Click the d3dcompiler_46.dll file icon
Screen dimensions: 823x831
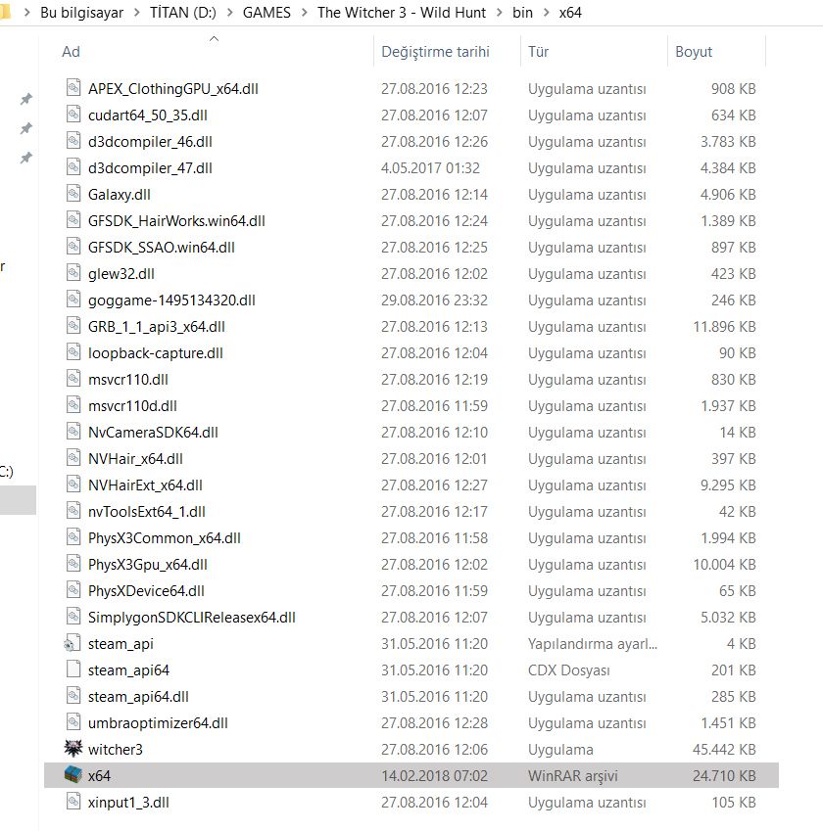click(x=73, y=140)
